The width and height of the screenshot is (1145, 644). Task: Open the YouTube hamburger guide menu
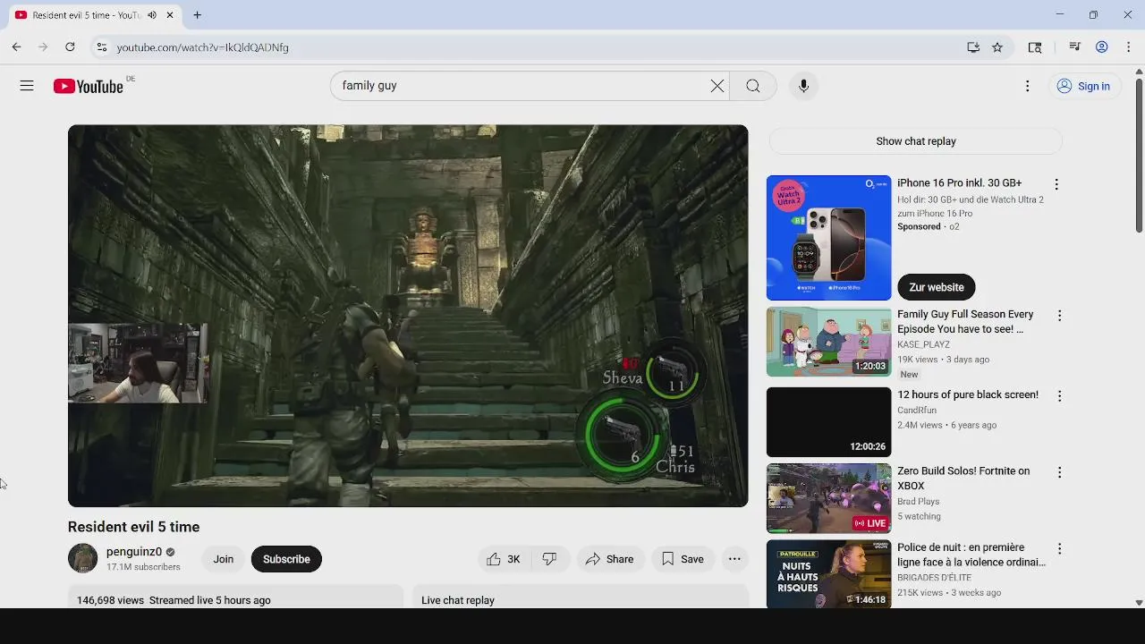tap(27, 86)
